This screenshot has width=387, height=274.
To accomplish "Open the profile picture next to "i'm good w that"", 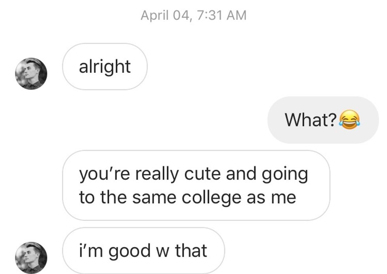I will click(x=31, y=258).
